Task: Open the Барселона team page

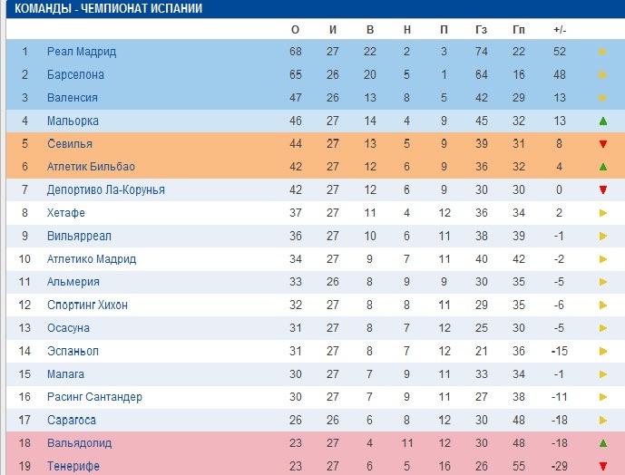Action: coord(75,75)
